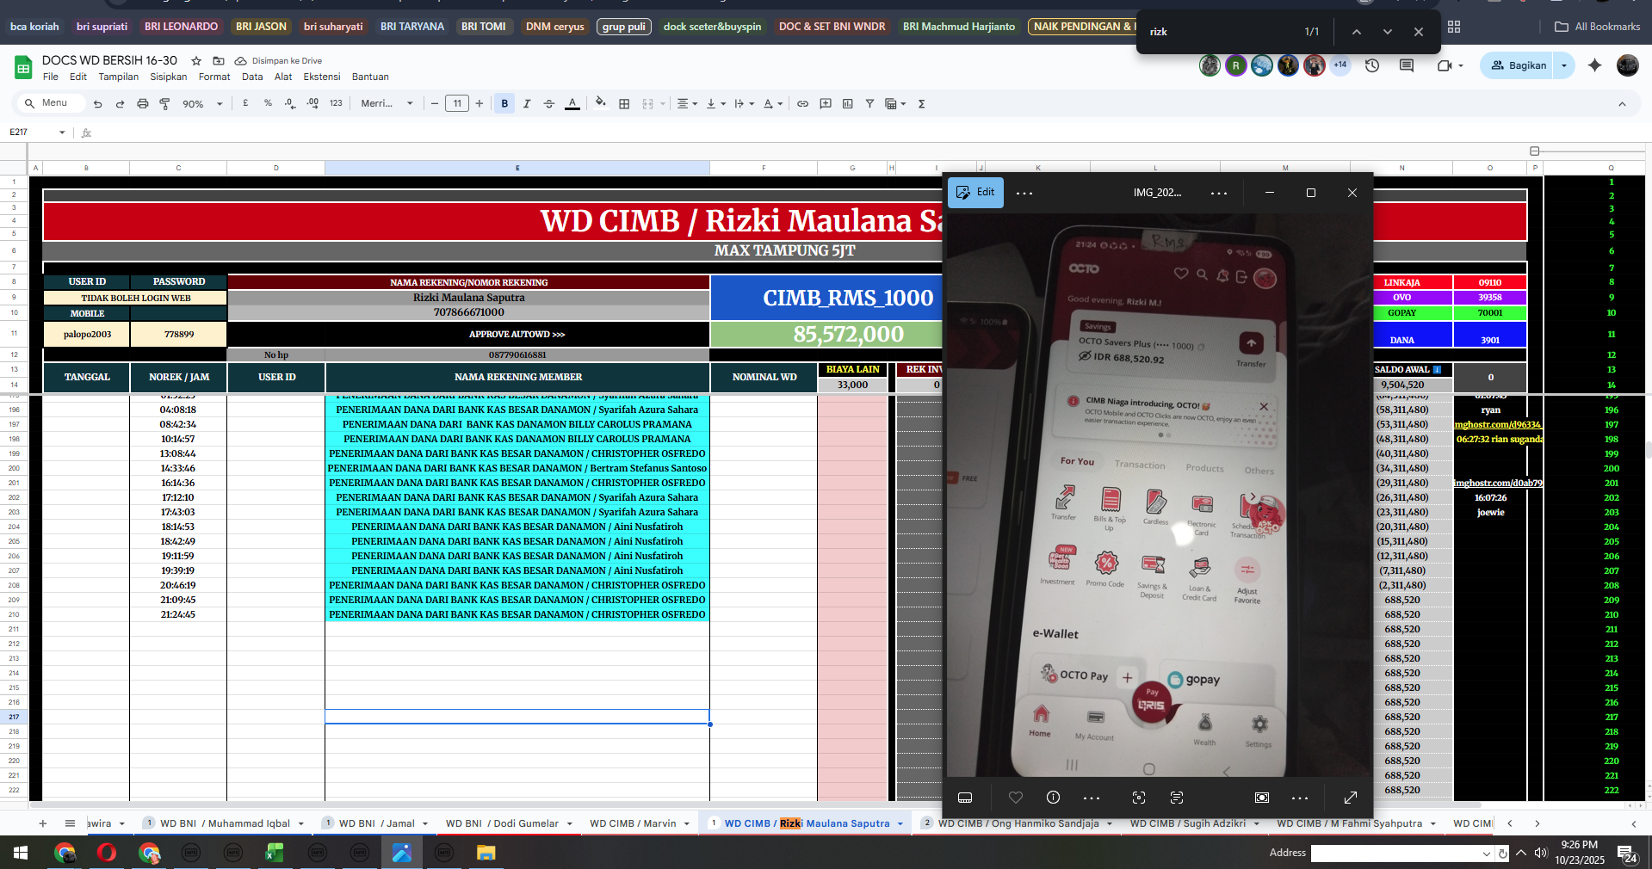The width and height of the screenshot is (1652, 869).
Task: Open the all sheets list
Action: click(x=70, y=823)
